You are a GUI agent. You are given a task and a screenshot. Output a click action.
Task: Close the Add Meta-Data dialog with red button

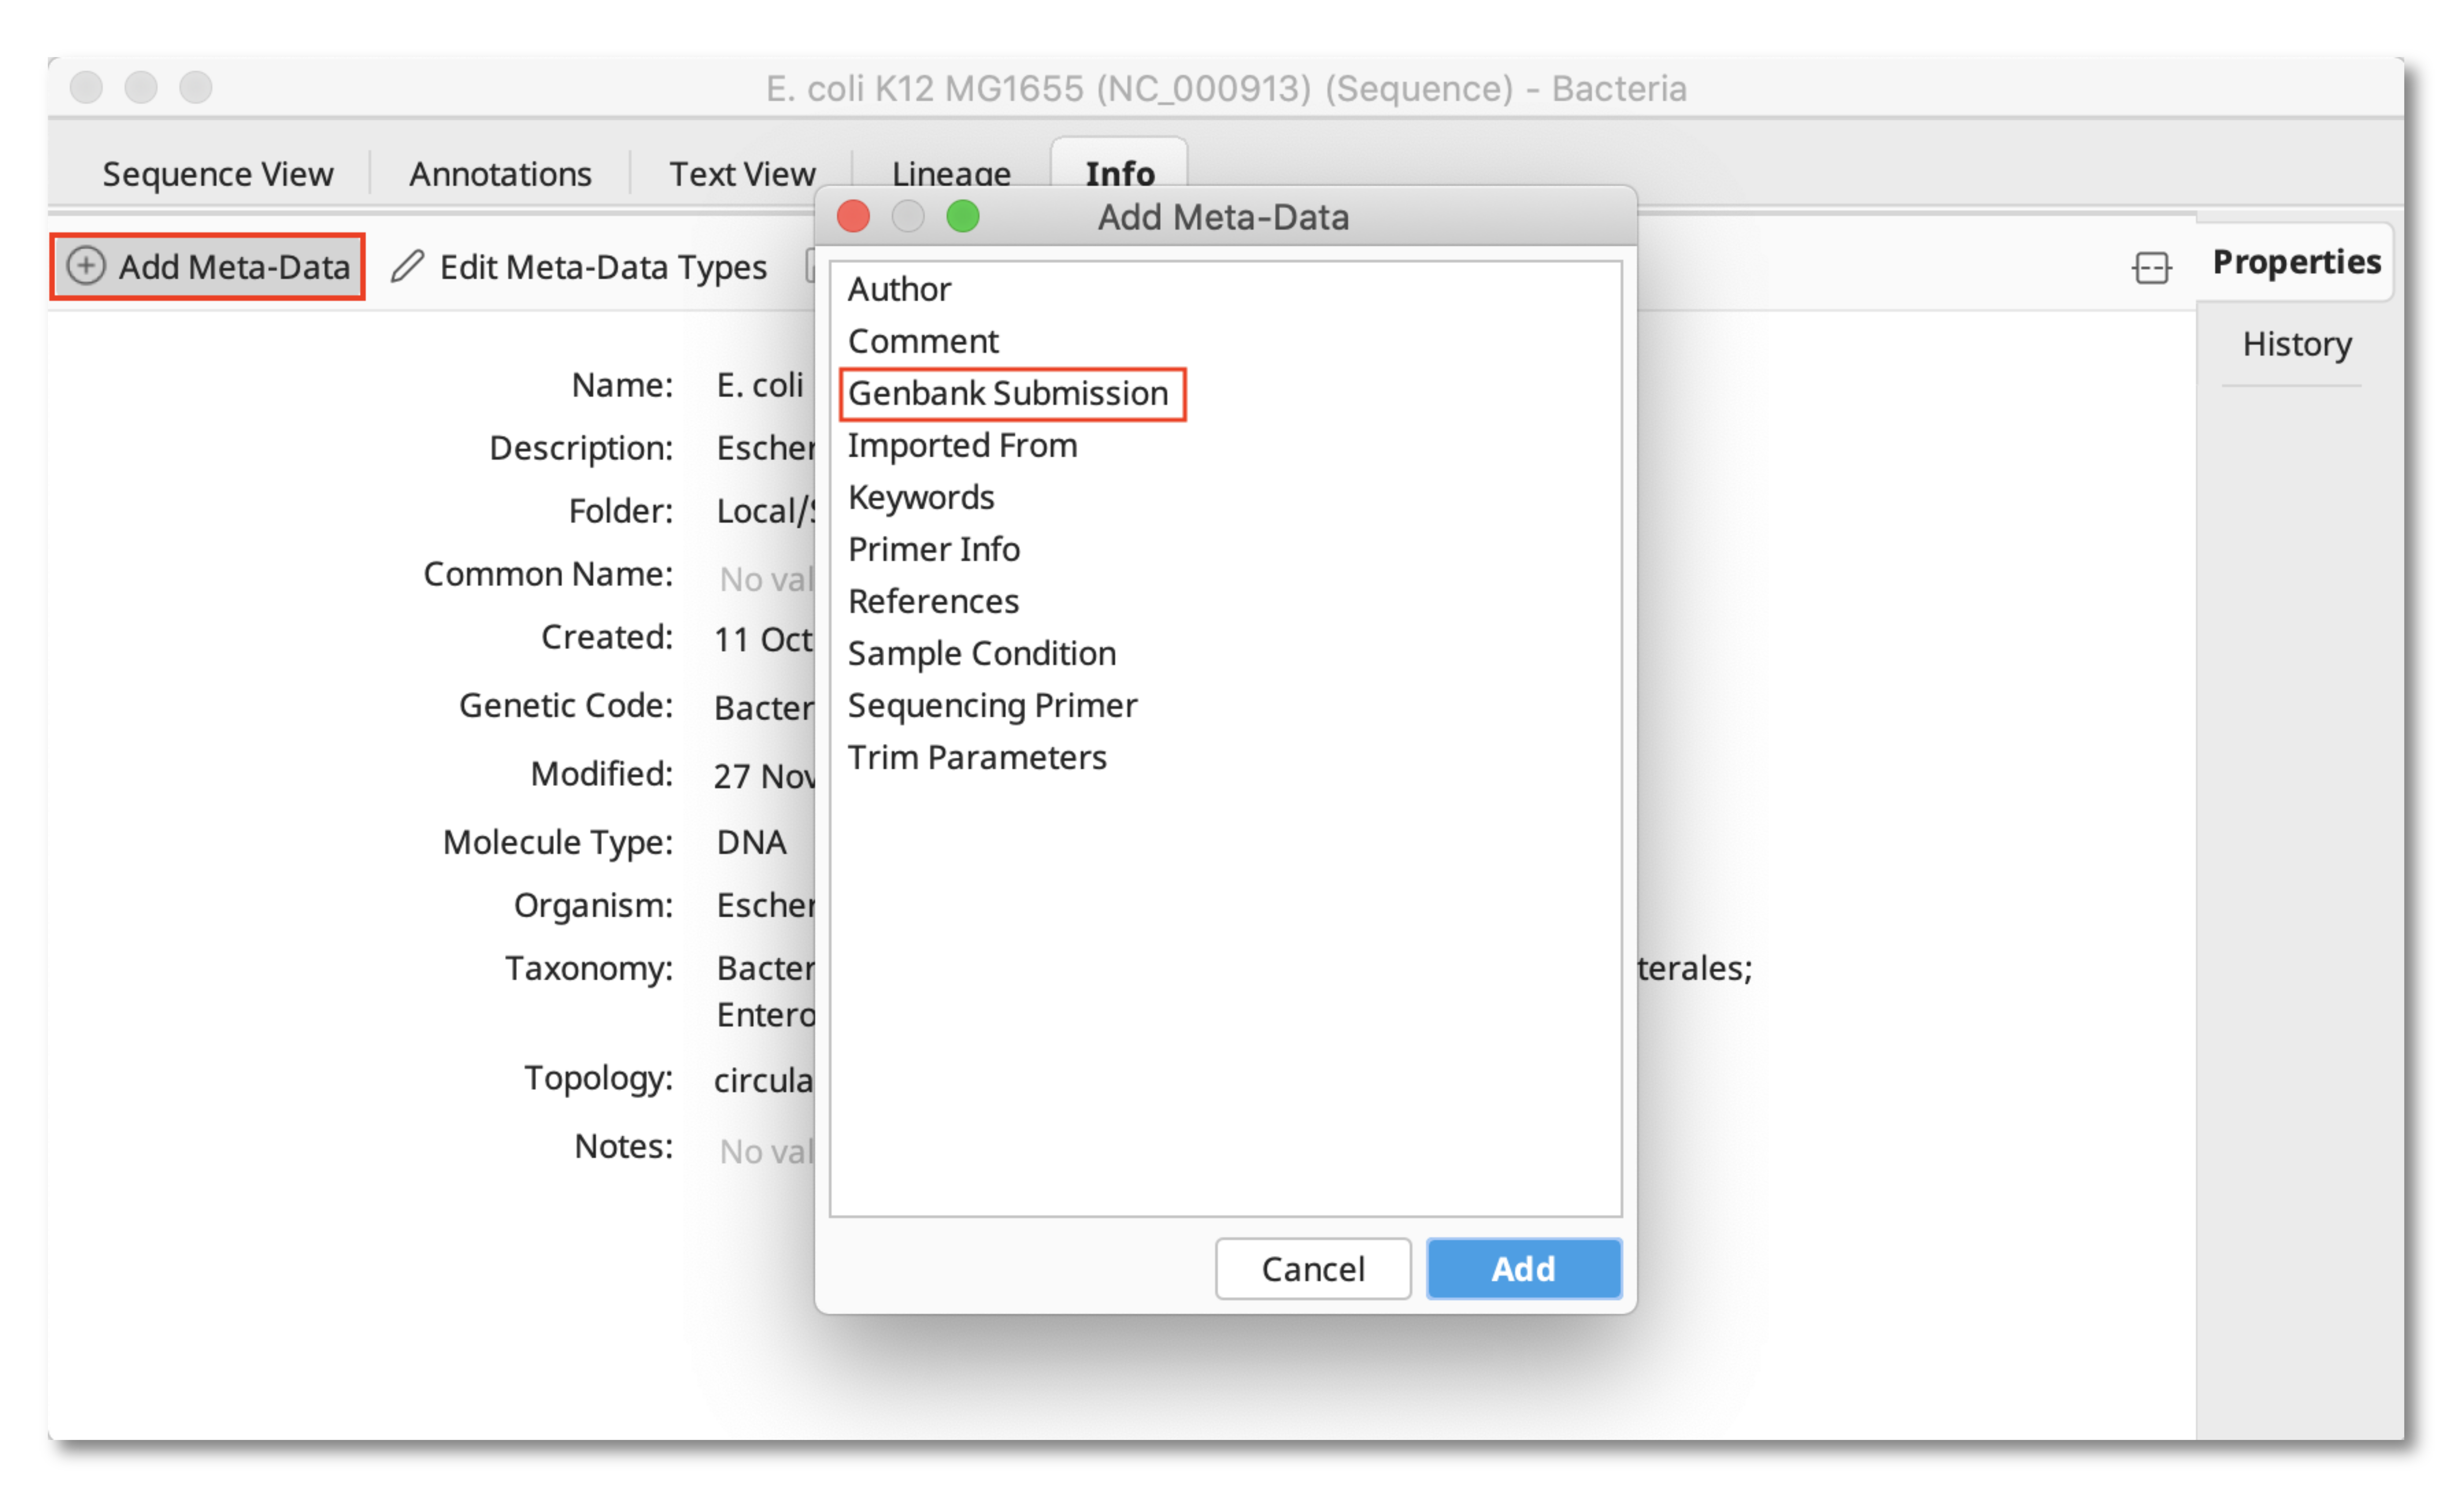(853, 216)
